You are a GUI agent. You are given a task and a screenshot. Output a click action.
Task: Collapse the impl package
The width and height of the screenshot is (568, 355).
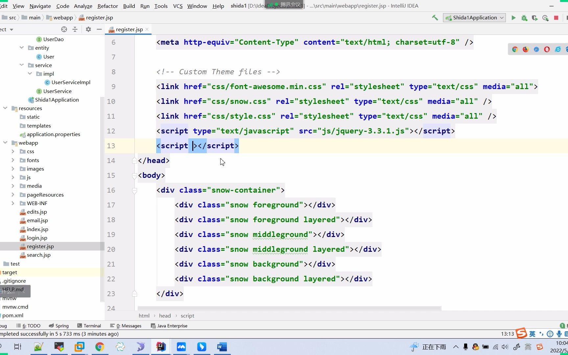(30, 74)
